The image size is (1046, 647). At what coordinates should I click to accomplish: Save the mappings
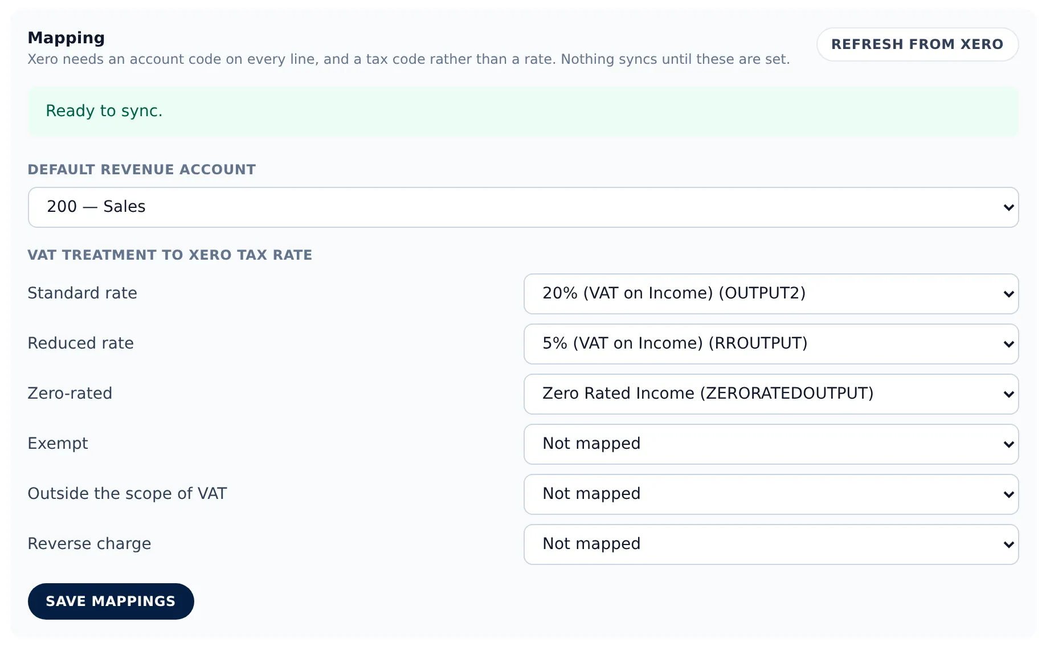coord(111,601)
